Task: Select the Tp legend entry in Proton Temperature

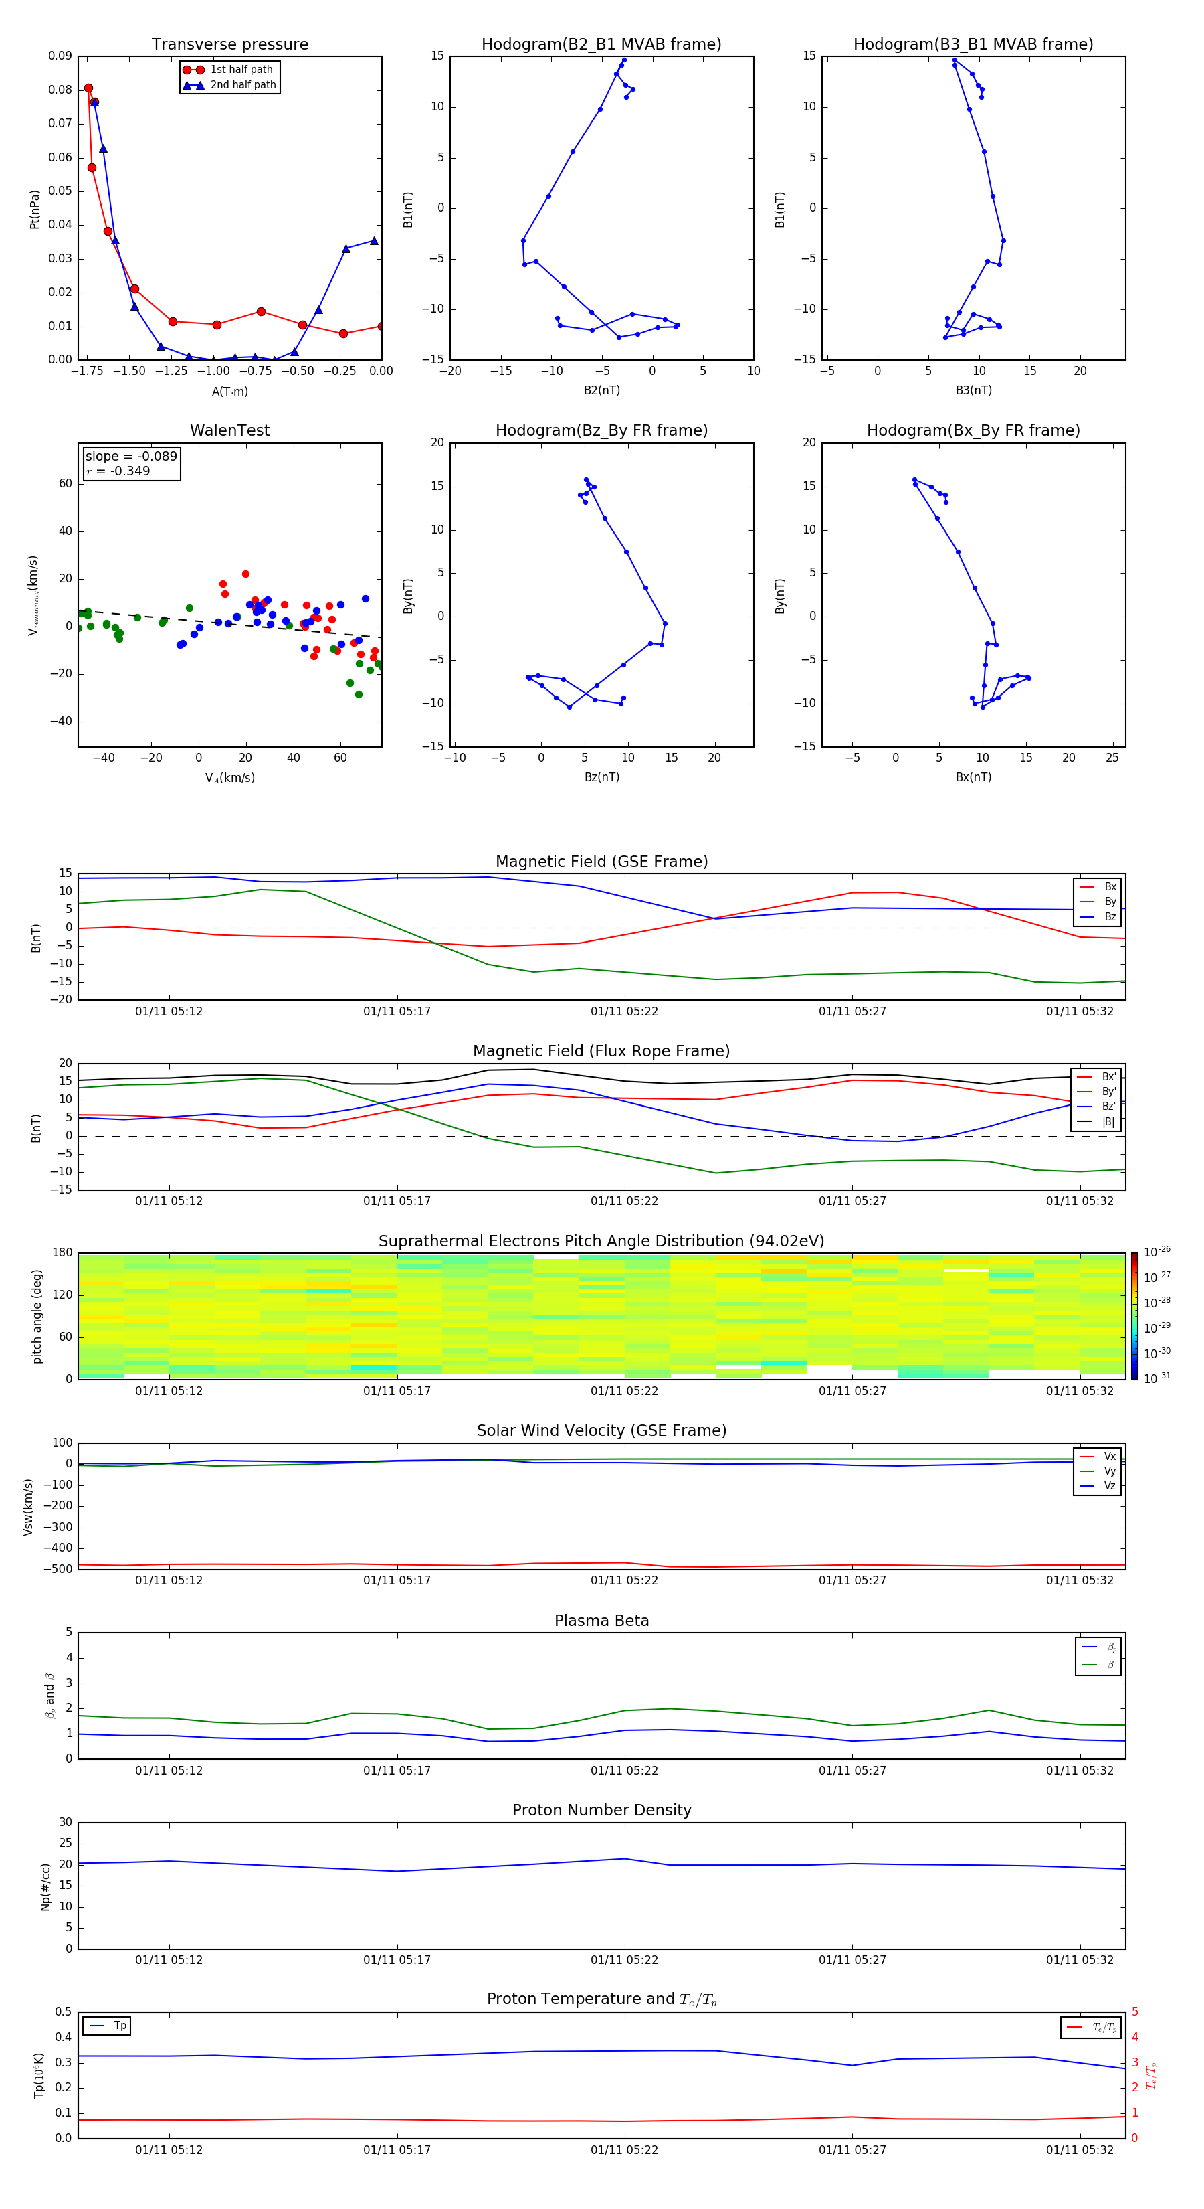Action: point(106,2026)
